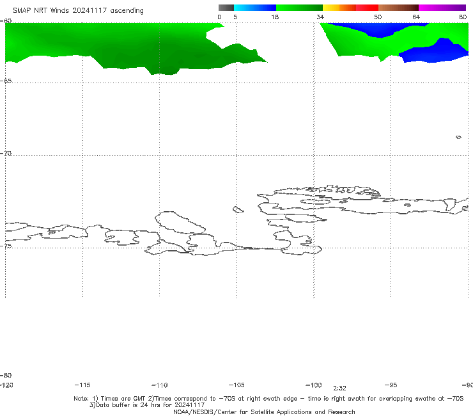The height and width of the screenshot is (416, 473).
Task: Select the gray 0–5 segment of color bar
Action: click(x=226, y=8)
